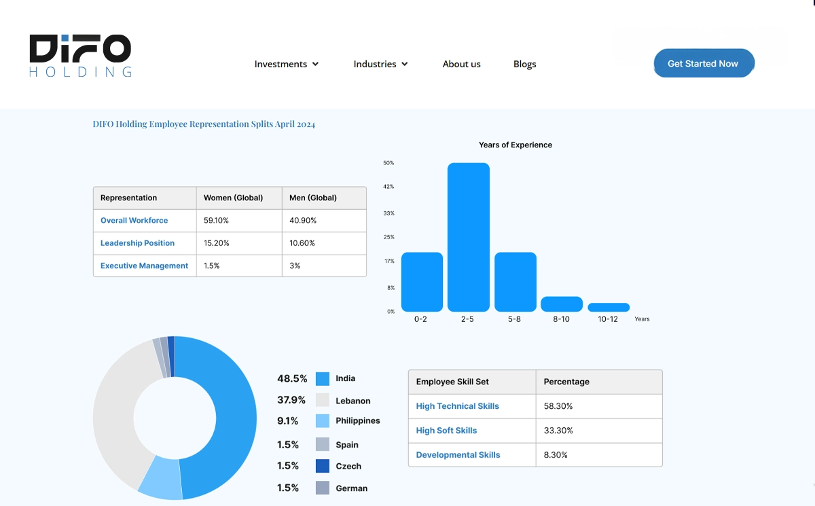This screenshot has height=506, width=815.
Task: Click the Lebanon legend color swatch
Action: pyautogui.click(x=323, y=401)
